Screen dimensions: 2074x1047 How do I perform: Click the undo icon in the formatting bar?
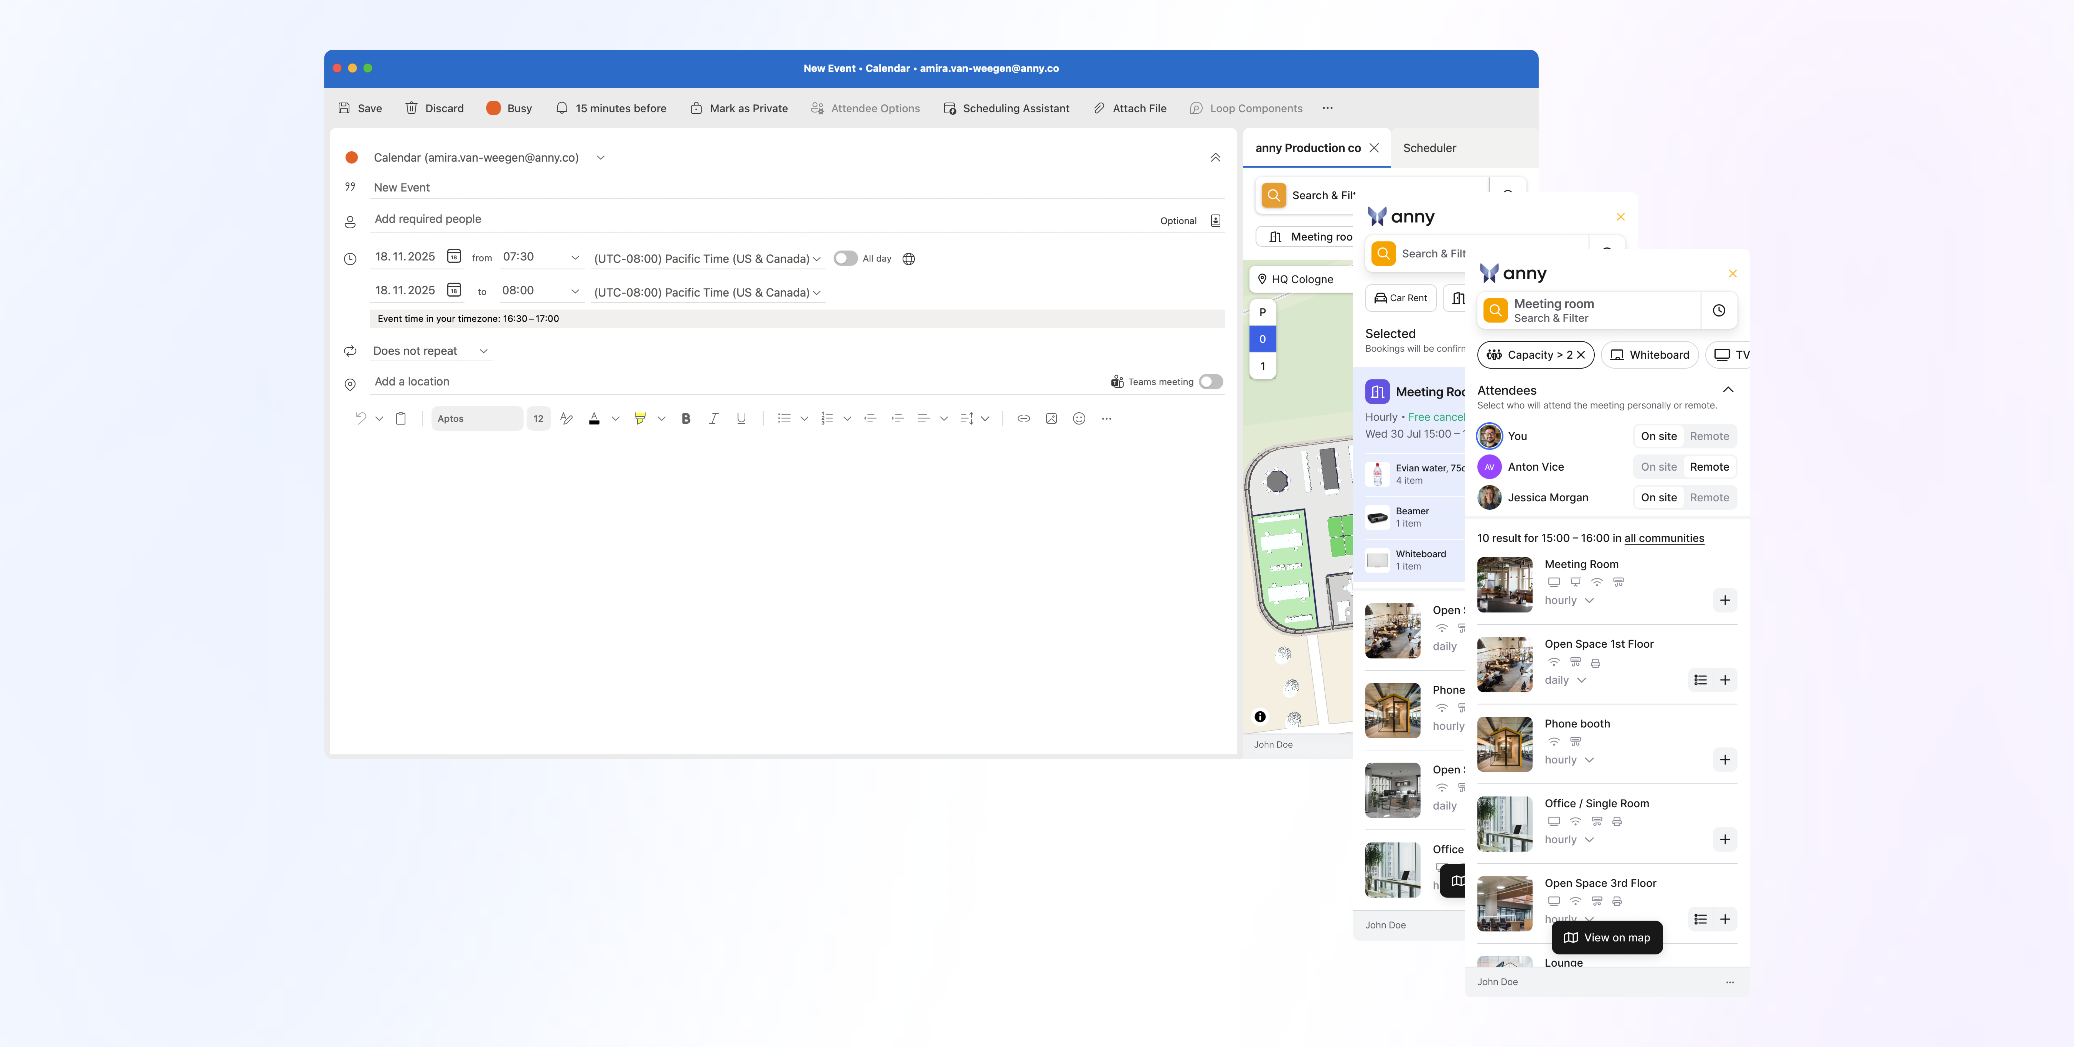tap(361, 419)
